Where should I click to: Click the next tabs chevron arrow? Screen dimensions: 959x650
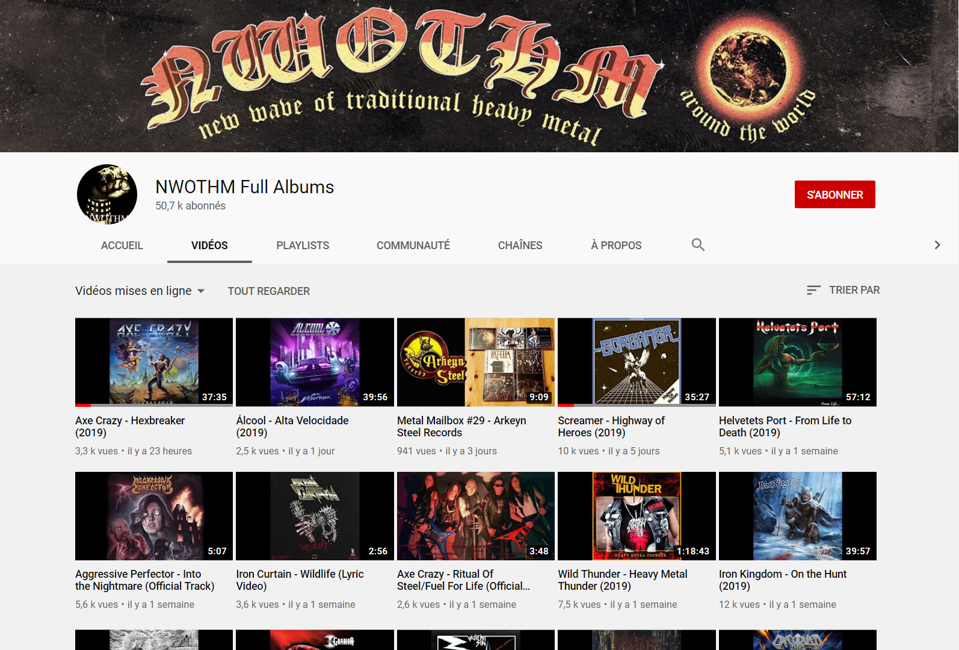pos(937,245)
